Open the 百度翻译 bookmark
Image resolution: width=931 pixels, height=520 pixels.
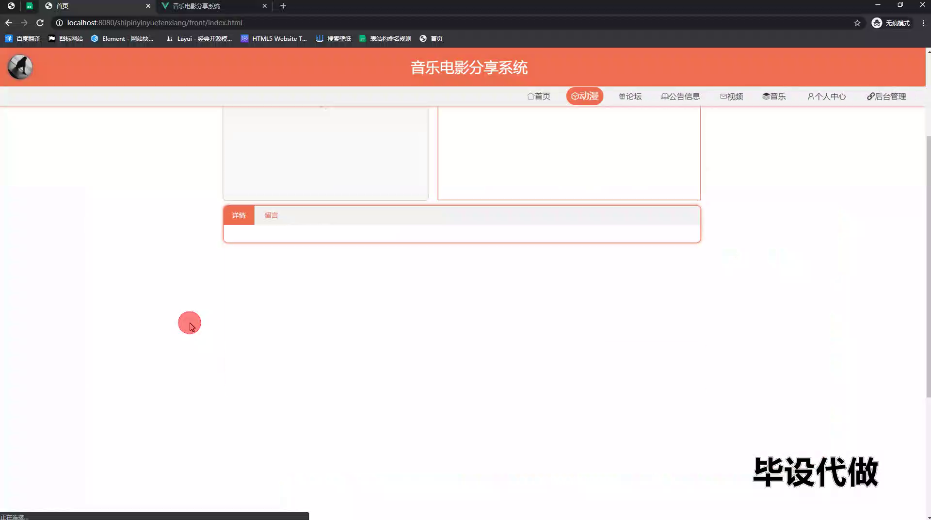pyautogui.click(x=23, y=38)
